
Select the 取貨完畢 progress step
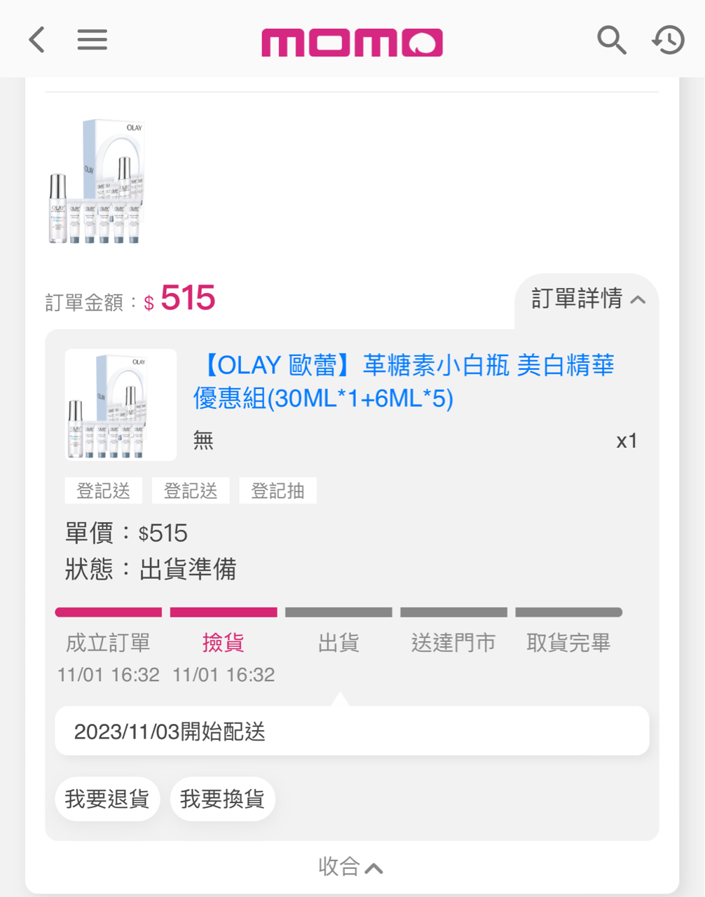point(568,643)
